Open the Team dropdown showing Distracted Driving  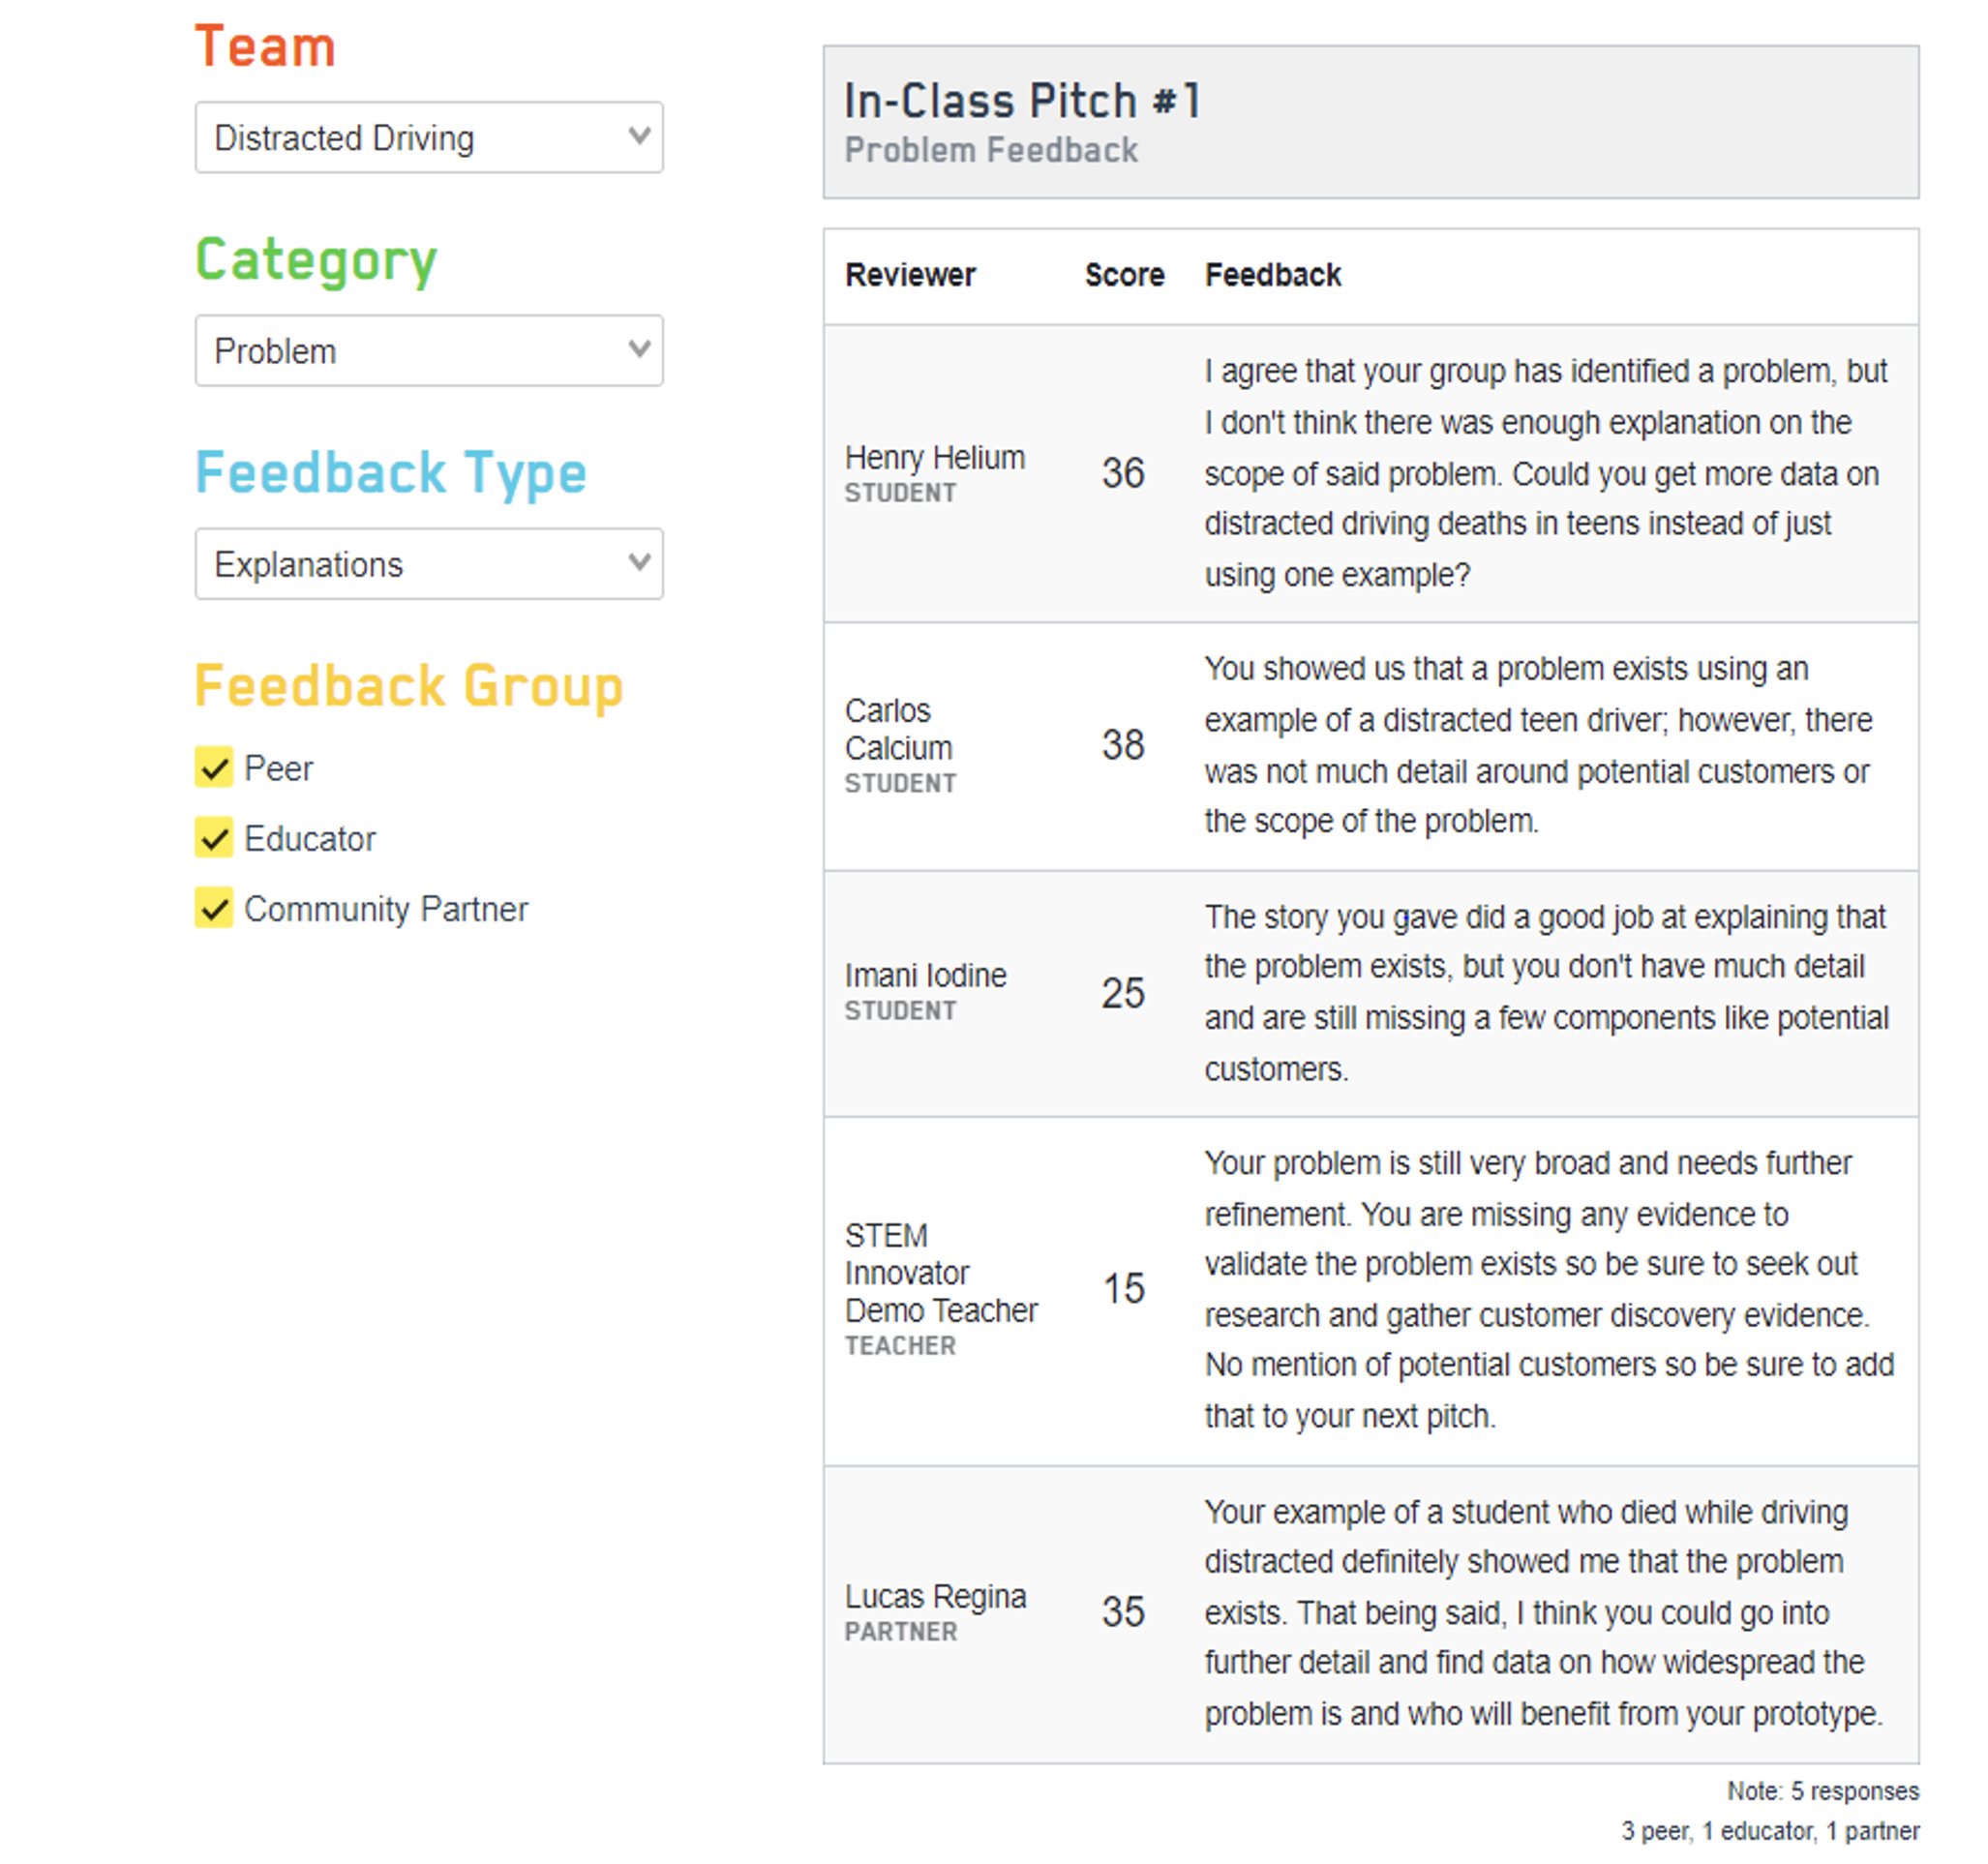pyautogui.click(x=428, y=137)
